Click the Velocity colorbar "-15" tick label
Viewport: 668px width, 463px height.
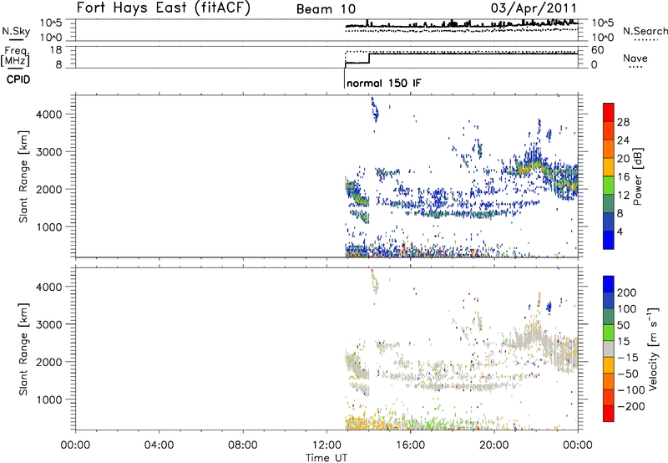pyautogui.click(x=628, y=358)
